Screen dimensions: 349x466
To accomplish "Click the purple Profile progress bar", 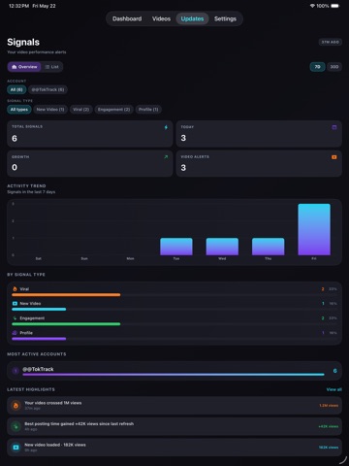I will (x=39, y=339).
